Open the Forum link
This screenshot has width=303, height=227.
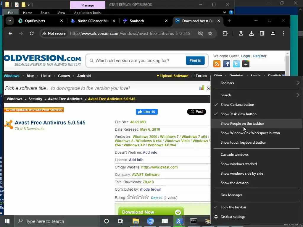tap(201, 76)
